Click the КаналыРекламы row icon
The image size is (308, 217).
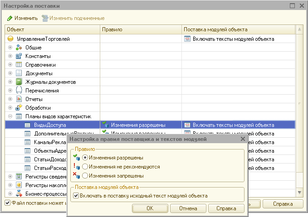tap(28, 142)
